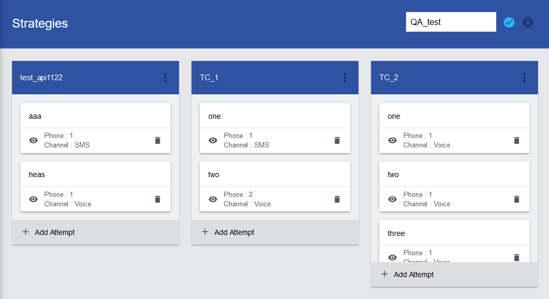Delete attempt 'one' in TC_1
Image resolution: width=549 pixels, height=299 pixels.
point(337,141)
